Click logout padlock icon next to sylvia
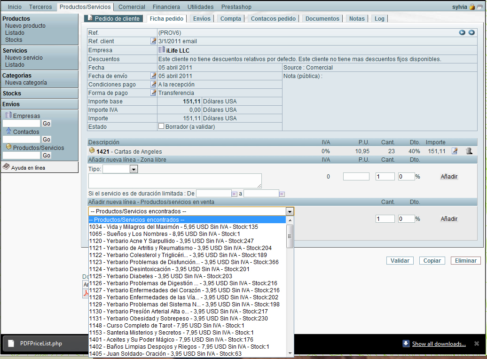This screenshot has height=359, width=487. [472, 7]
